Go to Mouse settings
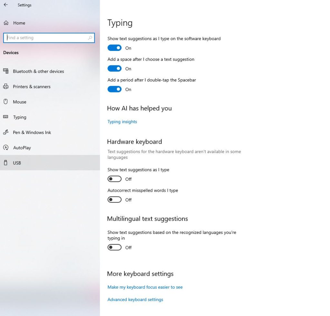330x316 pixels. click(50, 102)
